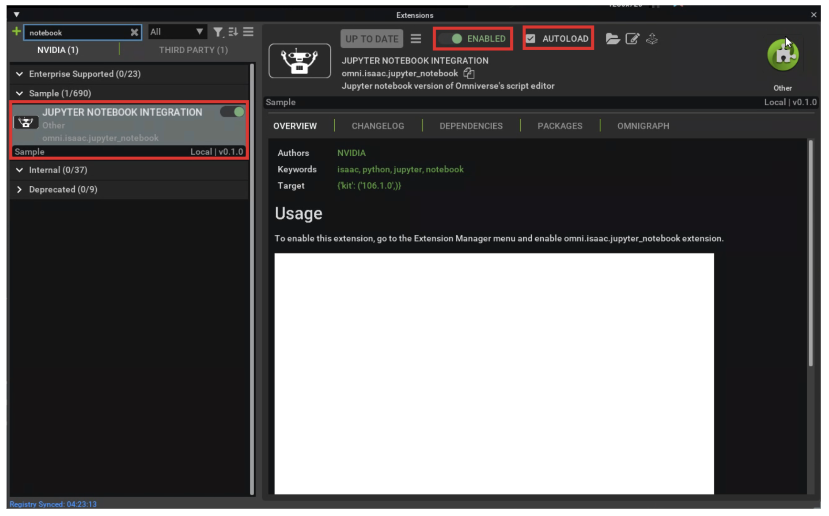Uncheck the AUTOLOAD checkbox
The image size is (829, 516).
(530, 39)
